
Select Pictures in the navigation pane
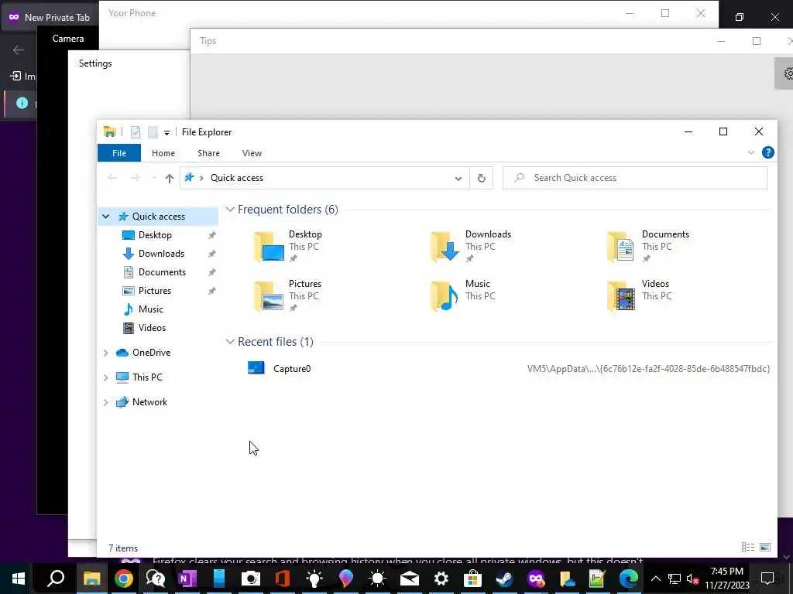(x=154, y=291)
